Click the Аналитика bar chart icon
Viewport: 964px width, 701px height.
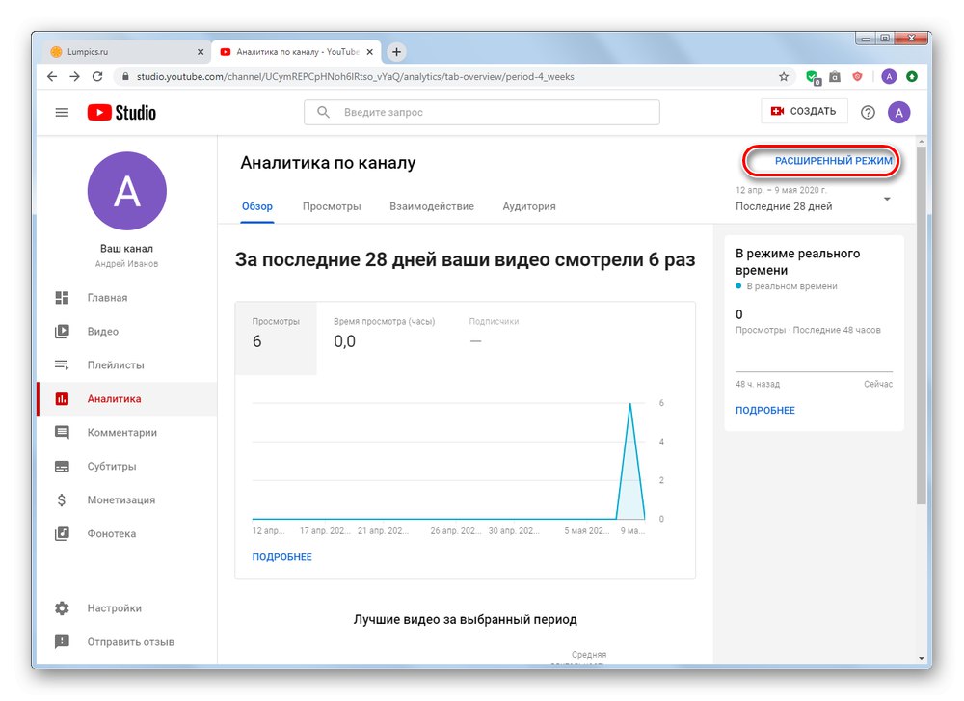(62, 398)
